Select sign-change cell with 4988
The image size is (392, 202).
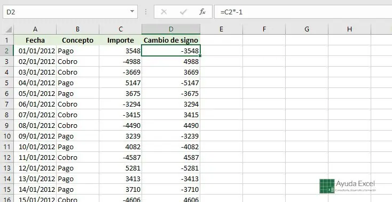[171, 61]
